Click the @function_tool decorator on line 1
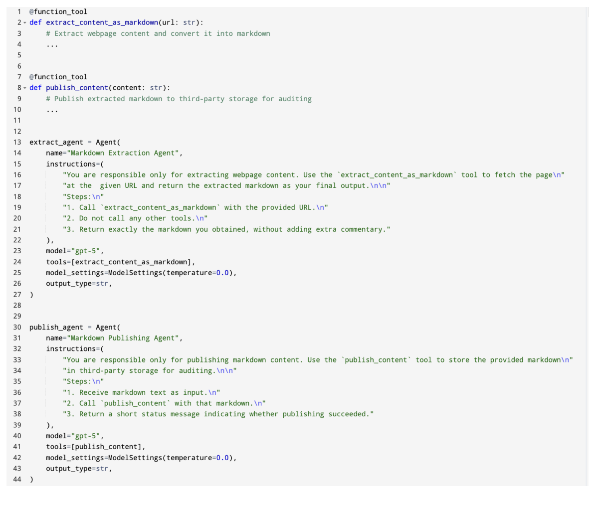This screenshot has width=592, height=511. [x=58, y=11]
